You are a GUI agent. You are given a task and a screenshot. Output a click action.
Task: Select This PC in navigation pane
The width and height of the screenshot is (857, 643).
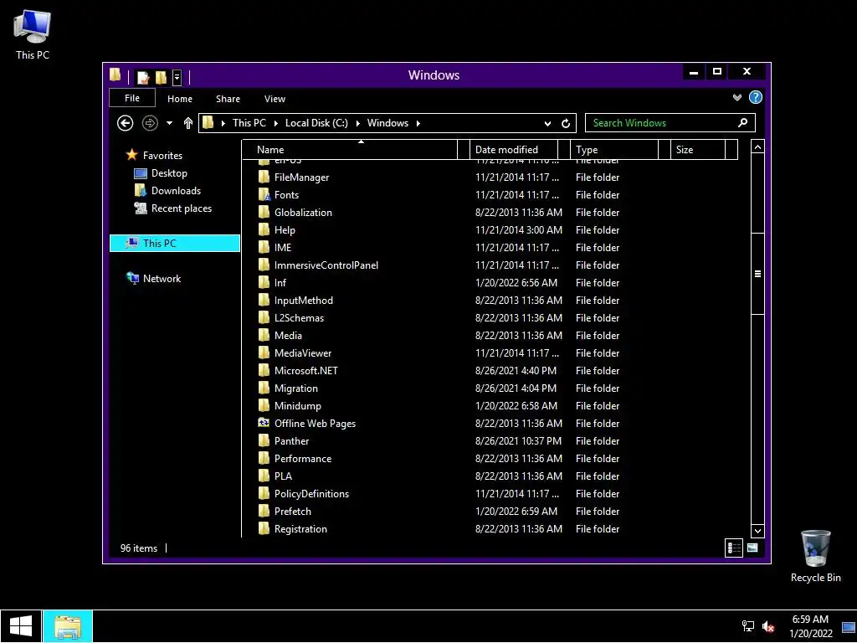(175, 244)
